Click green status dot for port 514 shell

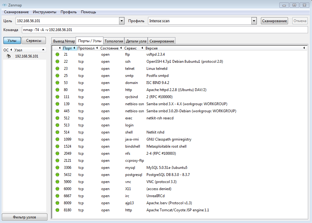[x=57, y=132]
